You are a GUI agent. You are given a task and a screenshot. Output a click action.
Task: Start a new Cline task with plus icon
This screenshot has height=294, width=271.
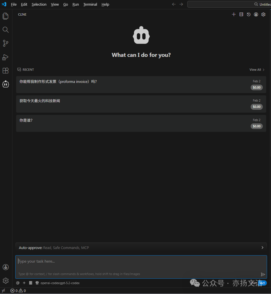234,14
